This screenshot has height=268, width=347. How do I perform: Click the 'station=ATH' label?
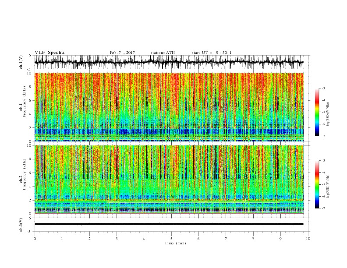[x=163, y=53]
